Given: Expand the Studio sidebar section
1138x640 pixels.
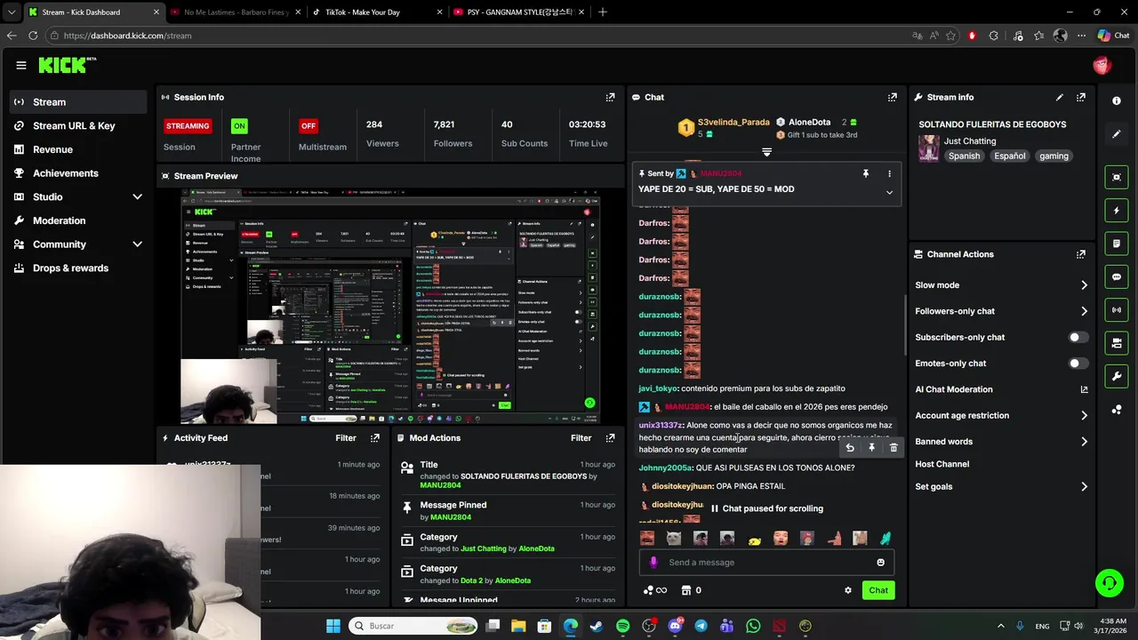Looking at the screenshot, I should pyautogui.click(x=137, y=196).
